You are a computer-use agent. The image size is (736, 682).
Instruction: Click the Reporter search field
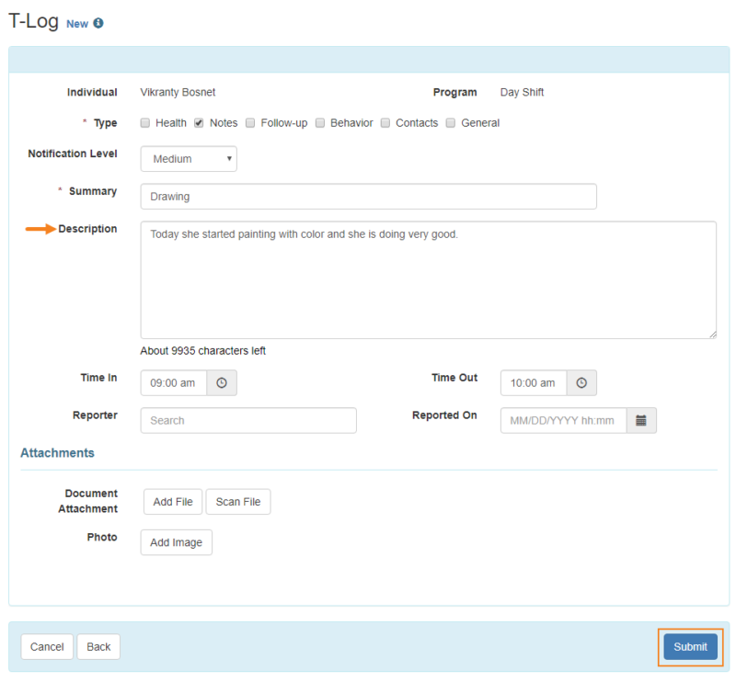coord(248,420)
